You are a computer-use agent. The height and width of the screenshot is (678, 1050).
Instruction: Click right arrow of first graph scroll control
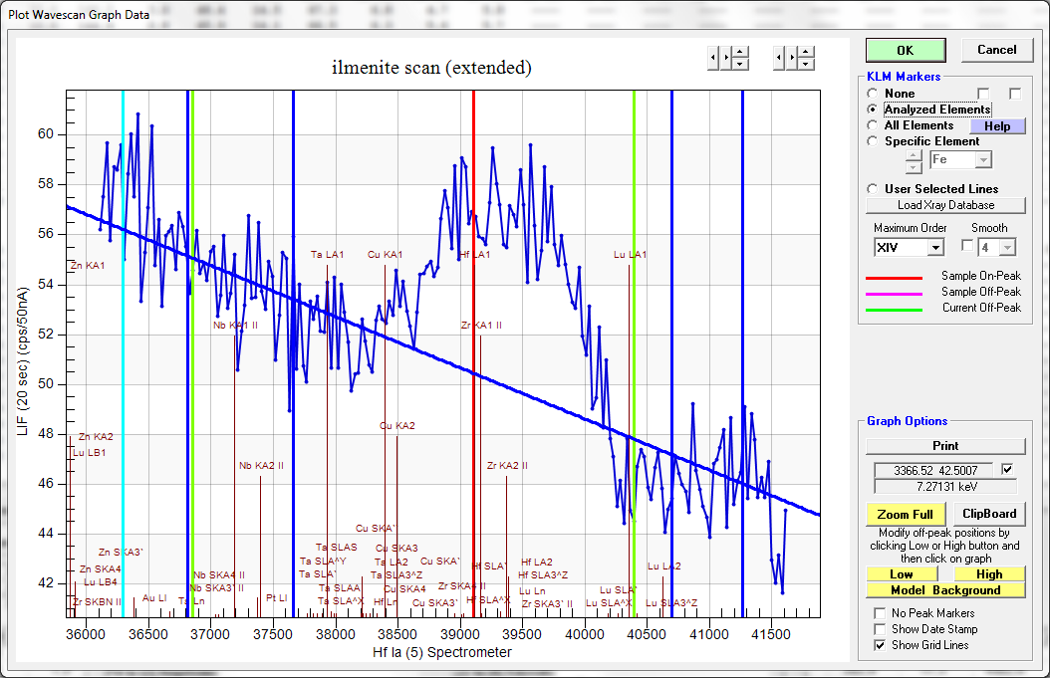(x=726, y=58)
